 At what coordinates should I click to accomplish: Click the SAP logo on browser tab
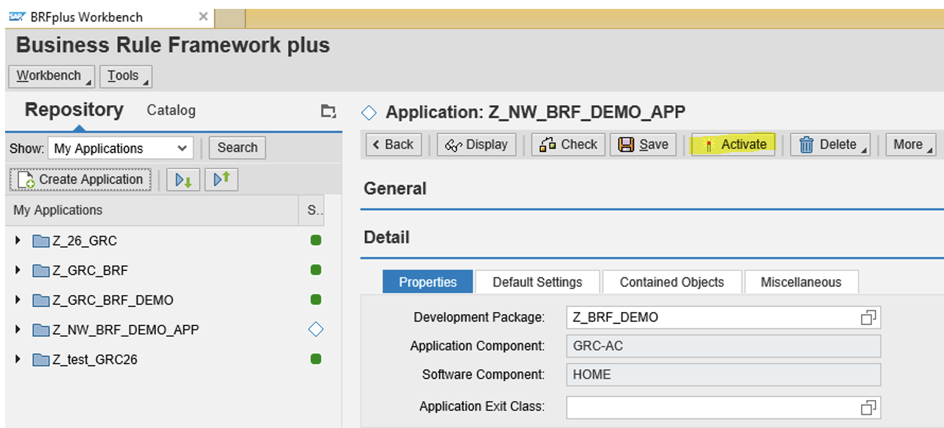tap(18, 17)
